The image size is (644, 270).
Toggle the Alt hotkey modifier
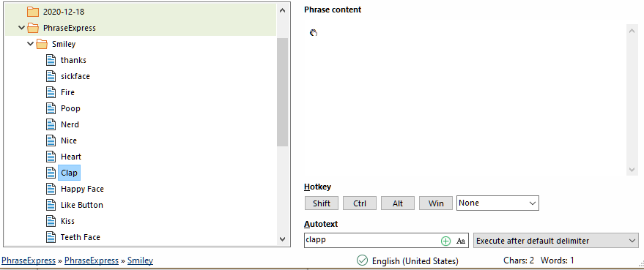click(398, 203)
